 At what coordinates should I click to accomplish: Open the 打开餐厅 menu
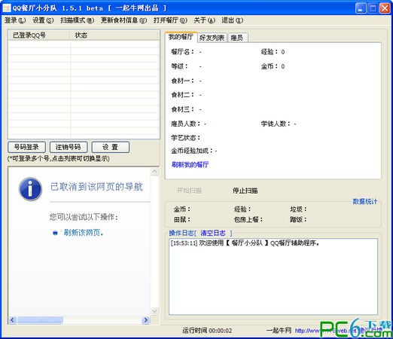[x=170, y=20]
